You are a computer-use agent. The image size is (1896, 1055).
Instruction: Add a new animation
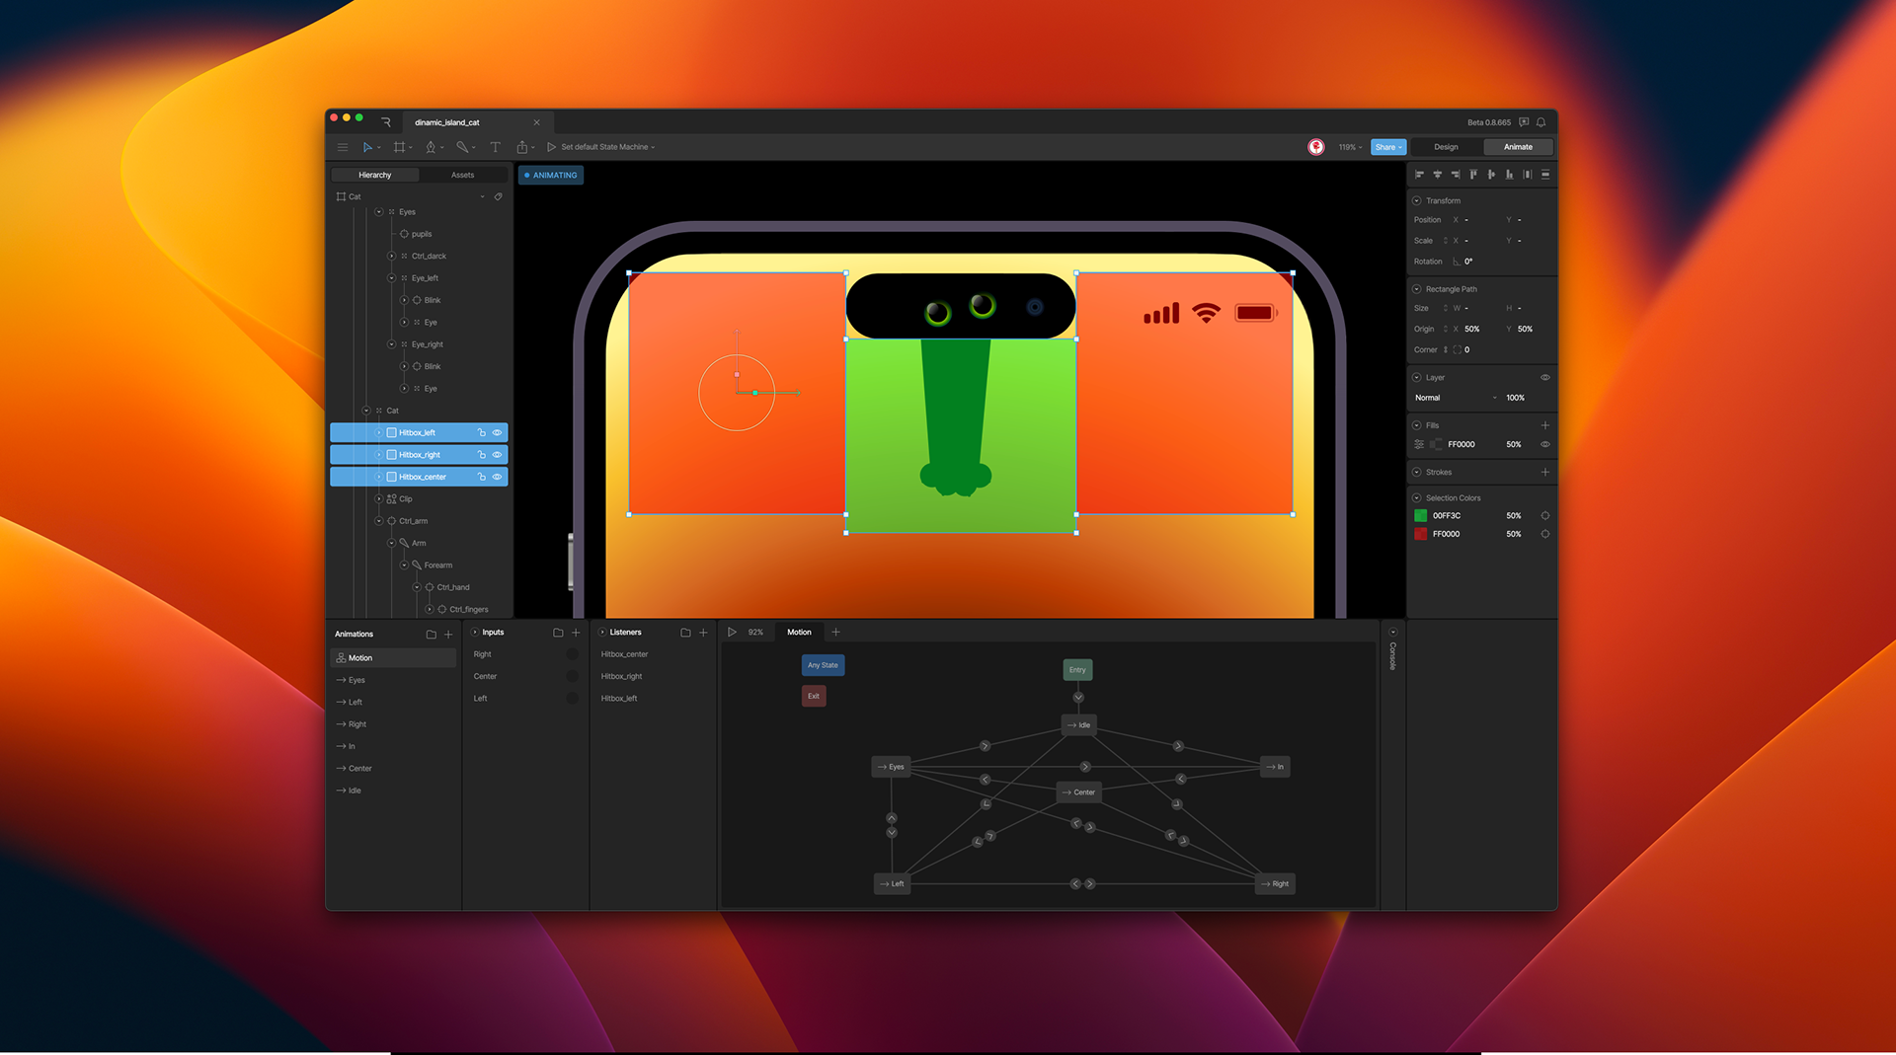tap(448, 635)
